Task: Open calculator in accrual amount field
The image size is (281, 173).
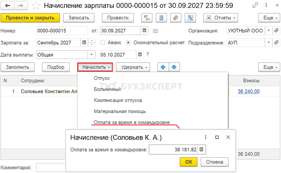Action: 201,149
